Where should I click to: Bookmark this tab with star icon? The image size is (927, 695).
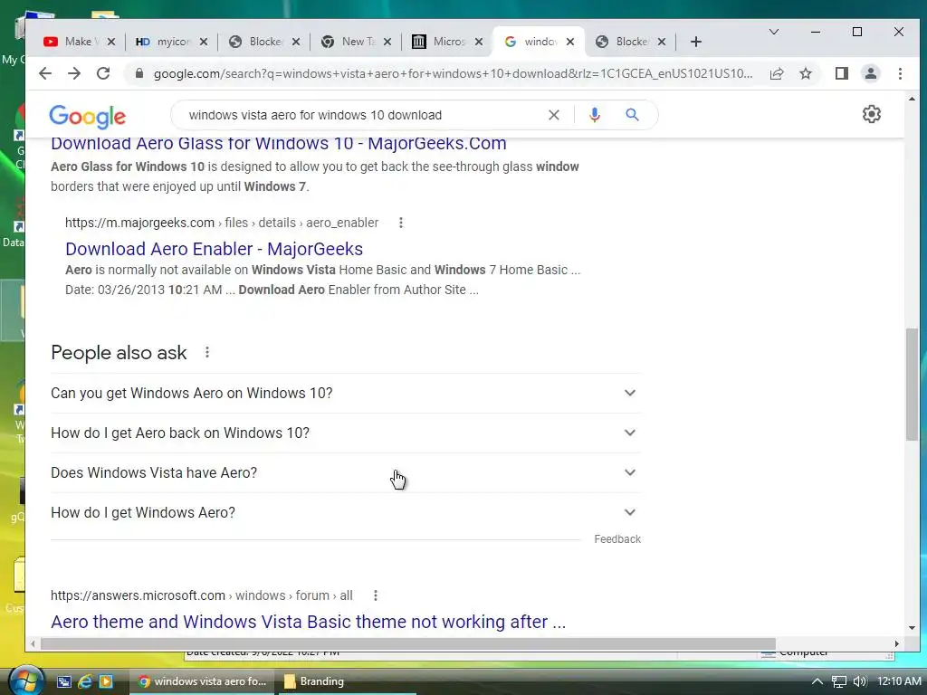(x=805, y=73)
